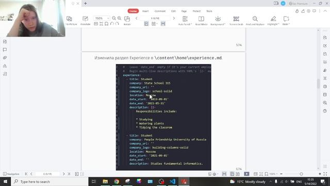The width and height of the screenshot is (330, 186).
Task: Click the Annotate tool
Action: 85,21
